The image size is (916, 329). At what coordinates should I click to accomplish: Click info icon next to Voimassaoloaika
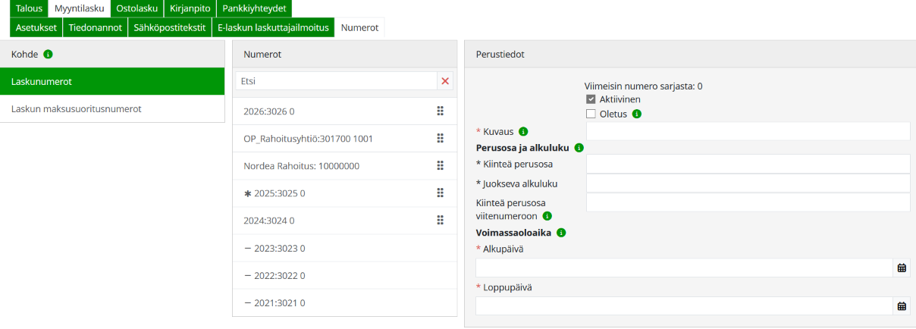[x=561, y=233]
